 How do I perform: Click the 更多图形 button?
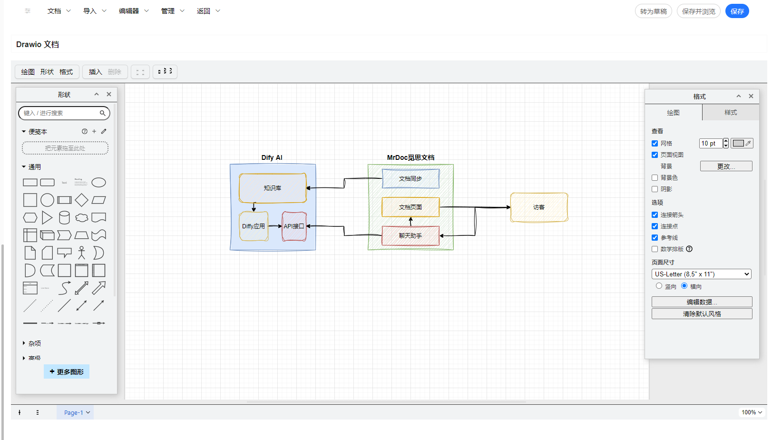(67, 372)
